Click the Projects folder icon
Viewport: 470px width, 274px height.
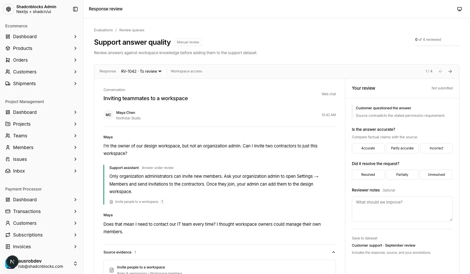(8, 124)
